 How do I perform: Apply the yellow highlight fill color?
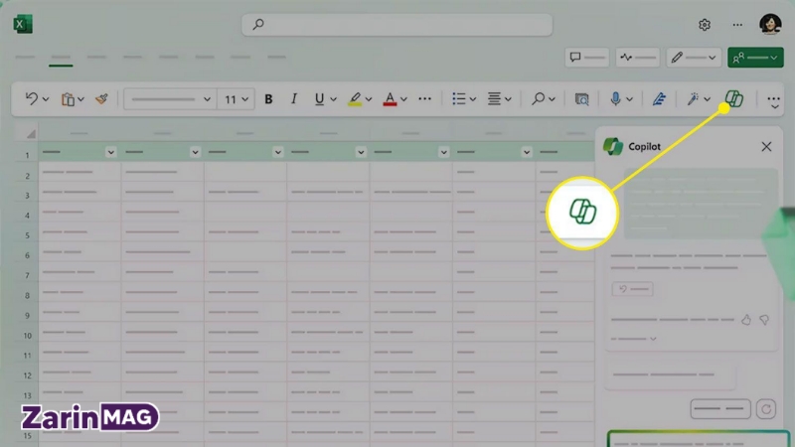point(355,99)
